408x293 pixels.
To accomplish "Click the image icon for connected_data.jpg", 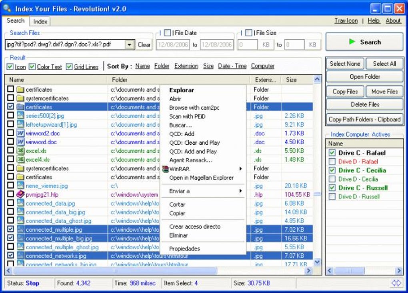I will coord(20,203).
